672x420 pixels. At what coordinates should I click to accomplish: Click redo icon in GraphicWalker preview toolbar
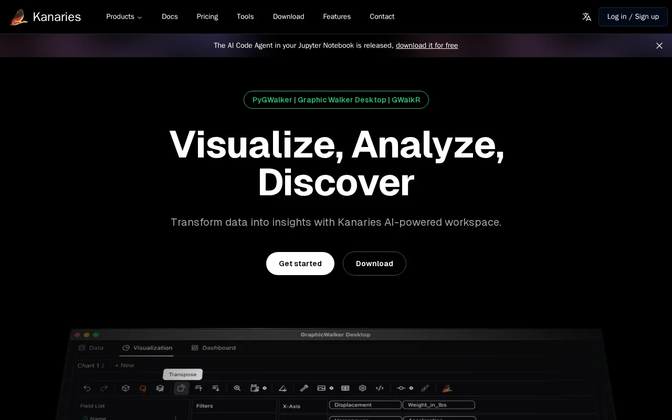click(x=104, y=388)
